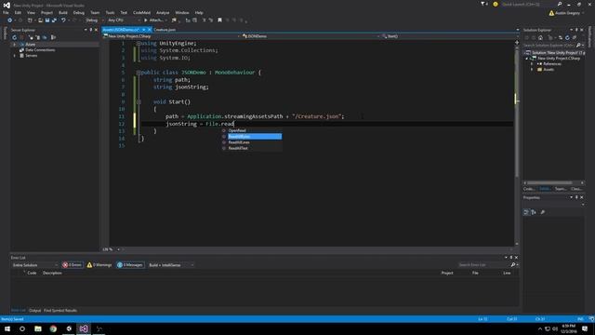Open Windows Start menu
The image size is (595, 335).
click(7, 328)
